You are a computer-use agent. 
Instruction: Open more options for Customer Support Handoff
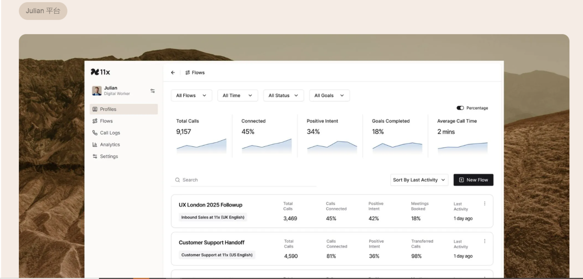coord(484,241)
